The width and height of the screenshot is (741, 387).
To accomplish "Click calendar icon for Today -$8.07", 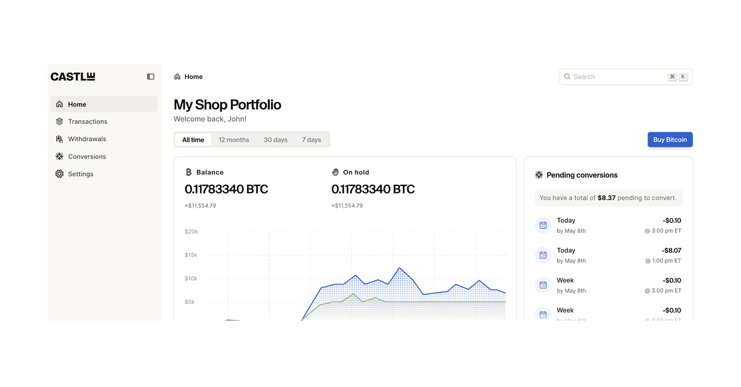I will coord(543,255).
